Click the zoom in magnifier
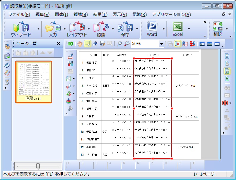 click(119, 44)
